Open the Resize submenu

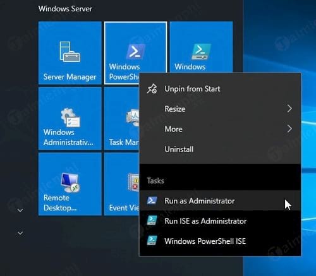(220, 109)
